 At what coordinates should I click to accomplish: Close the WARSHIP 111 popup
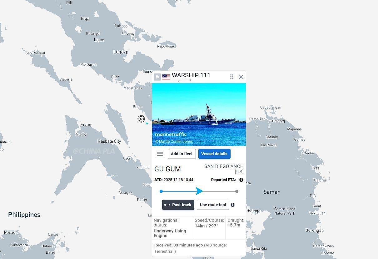click(241, 77)
